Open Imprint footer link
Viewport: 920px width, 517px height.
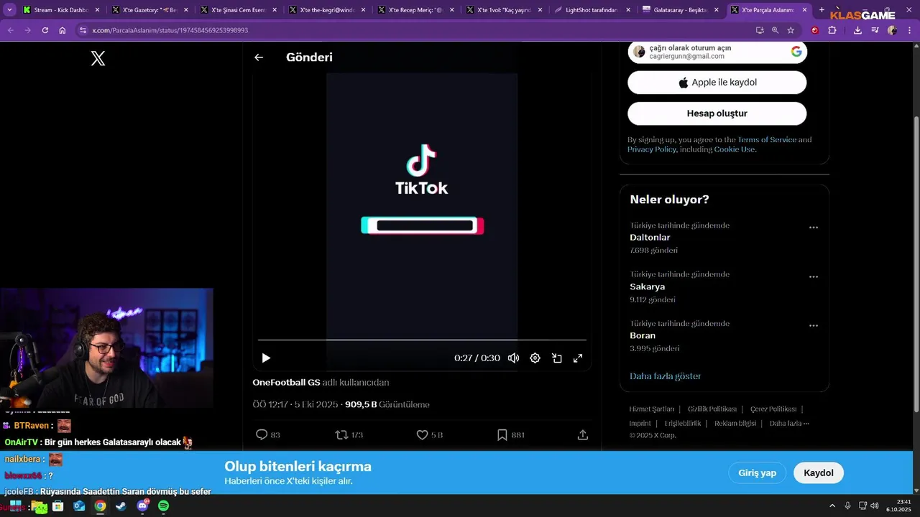[640, 424]
